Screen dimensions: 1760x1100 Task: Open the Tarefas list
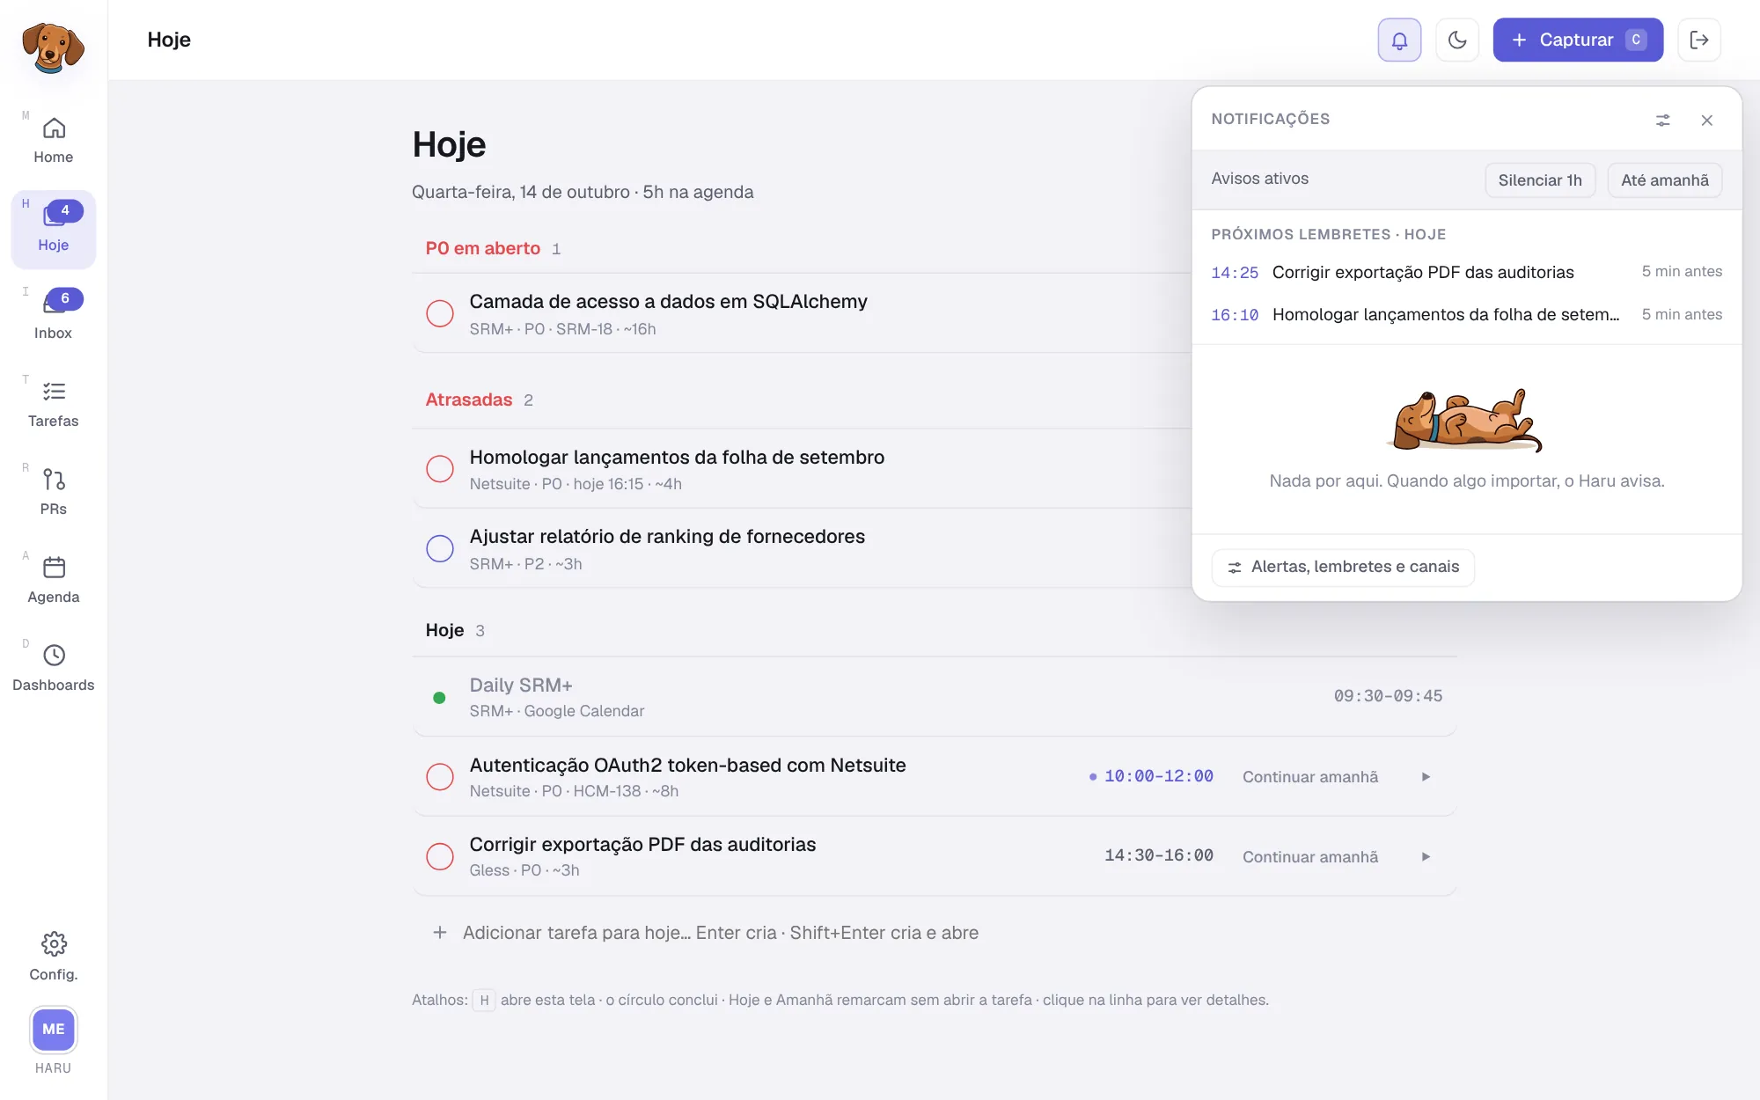[53, 405]
